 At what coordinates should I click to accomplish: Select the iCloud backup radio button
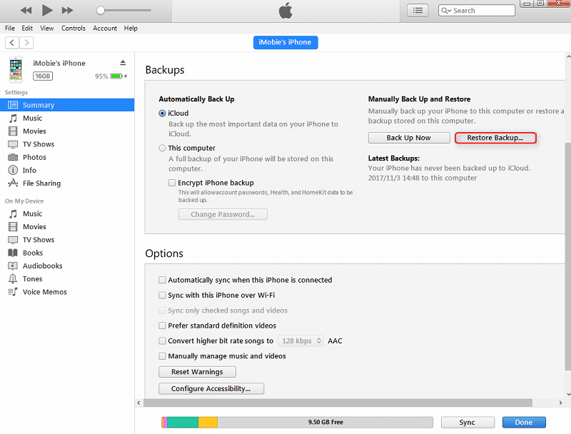click(163, 113)
